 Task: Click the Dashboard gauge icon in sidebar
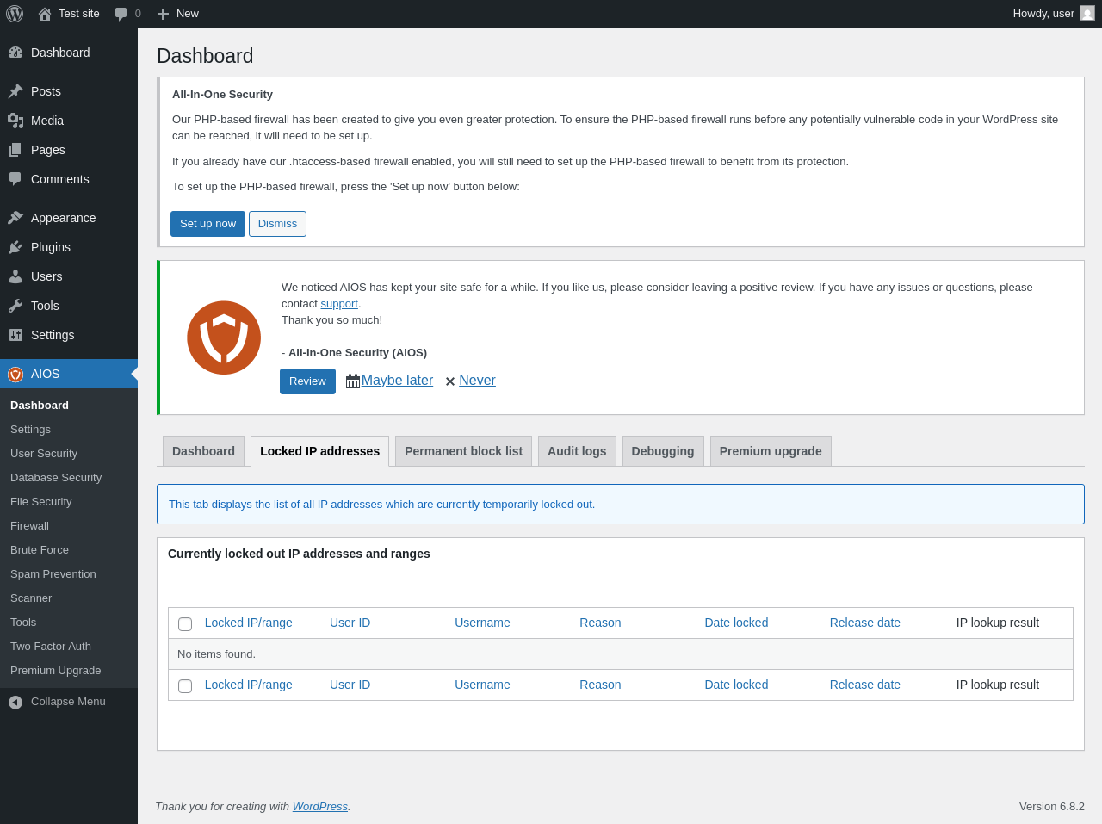pos(15,53)
